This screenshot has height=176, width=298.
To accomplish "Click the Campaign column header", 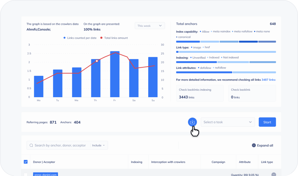I will tap(218, 162).
